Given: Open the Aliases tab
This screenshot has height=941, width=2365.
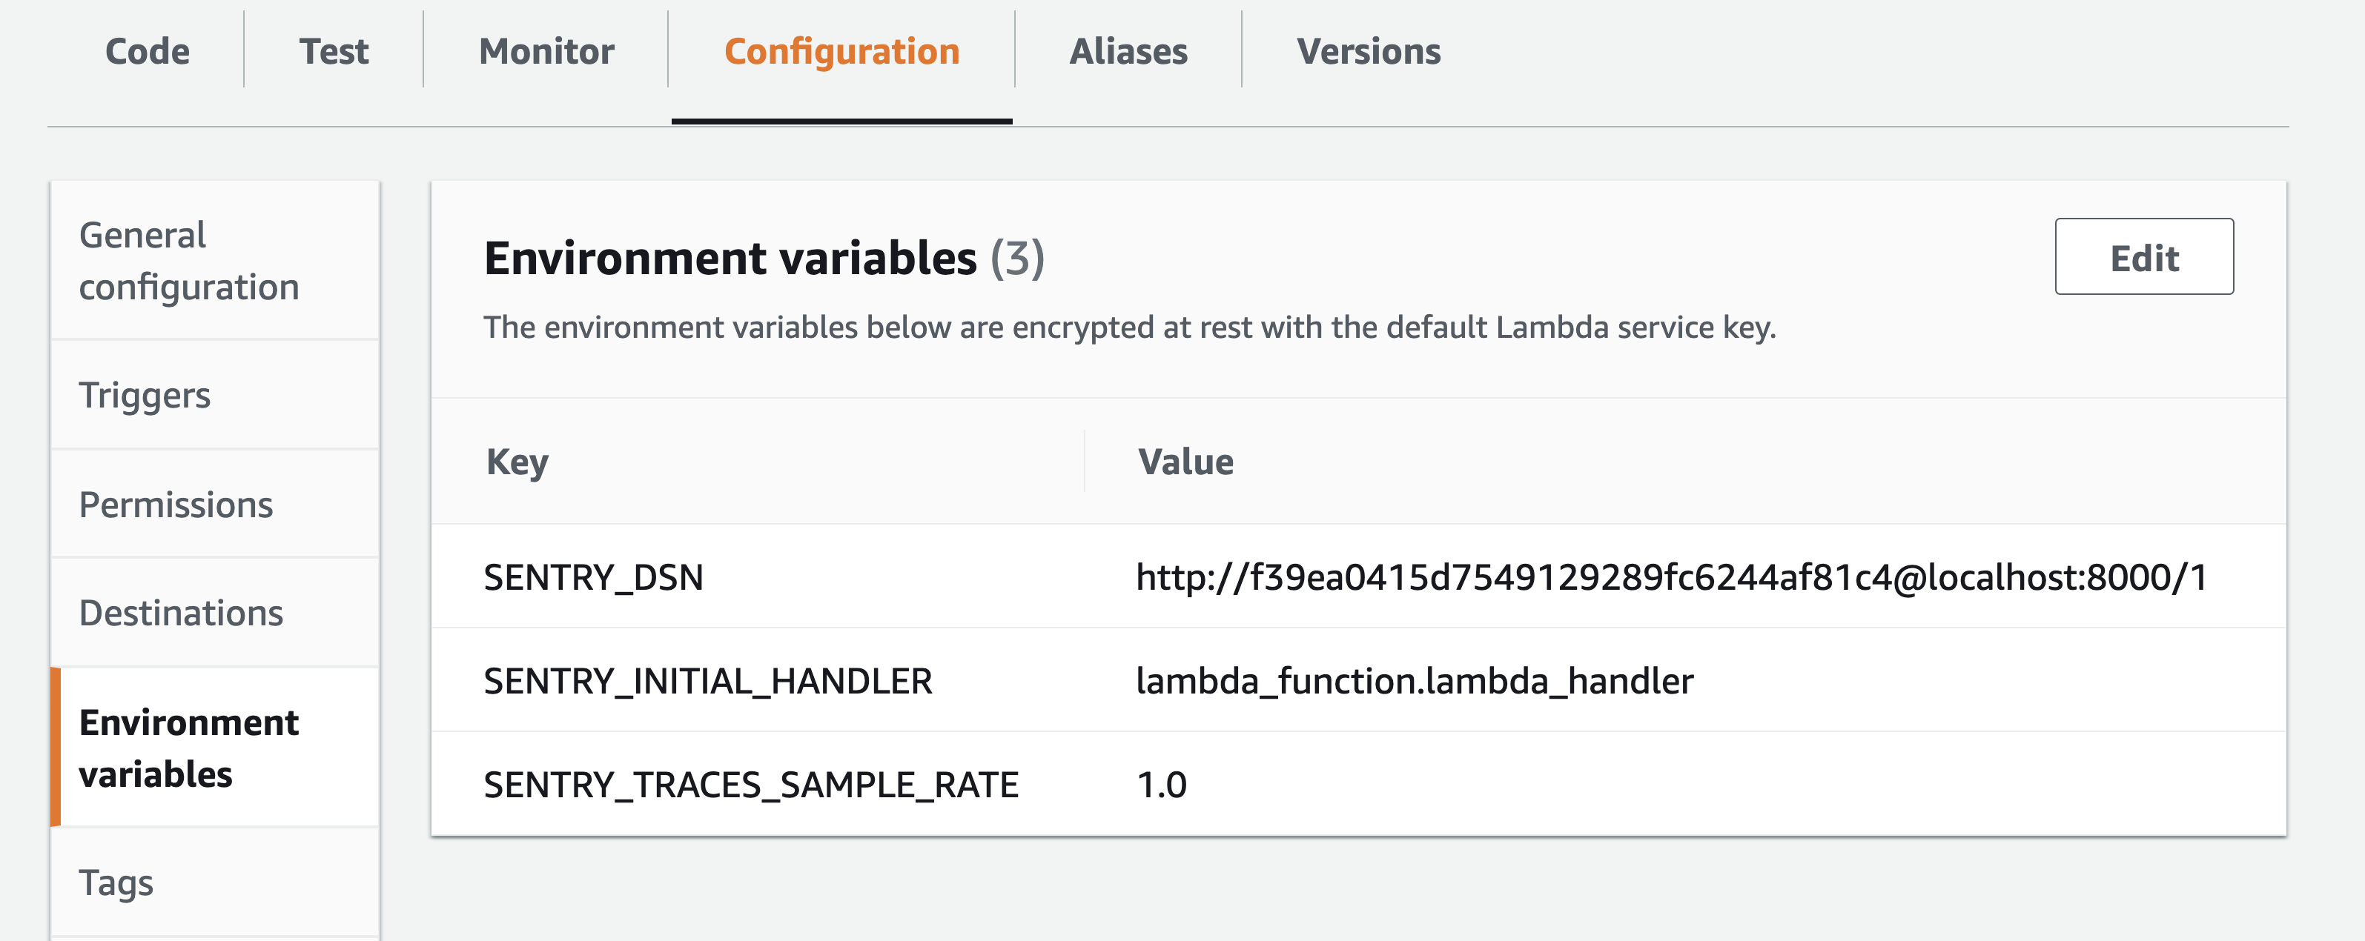Looking at the screenshot, I should coord(1128,51).
